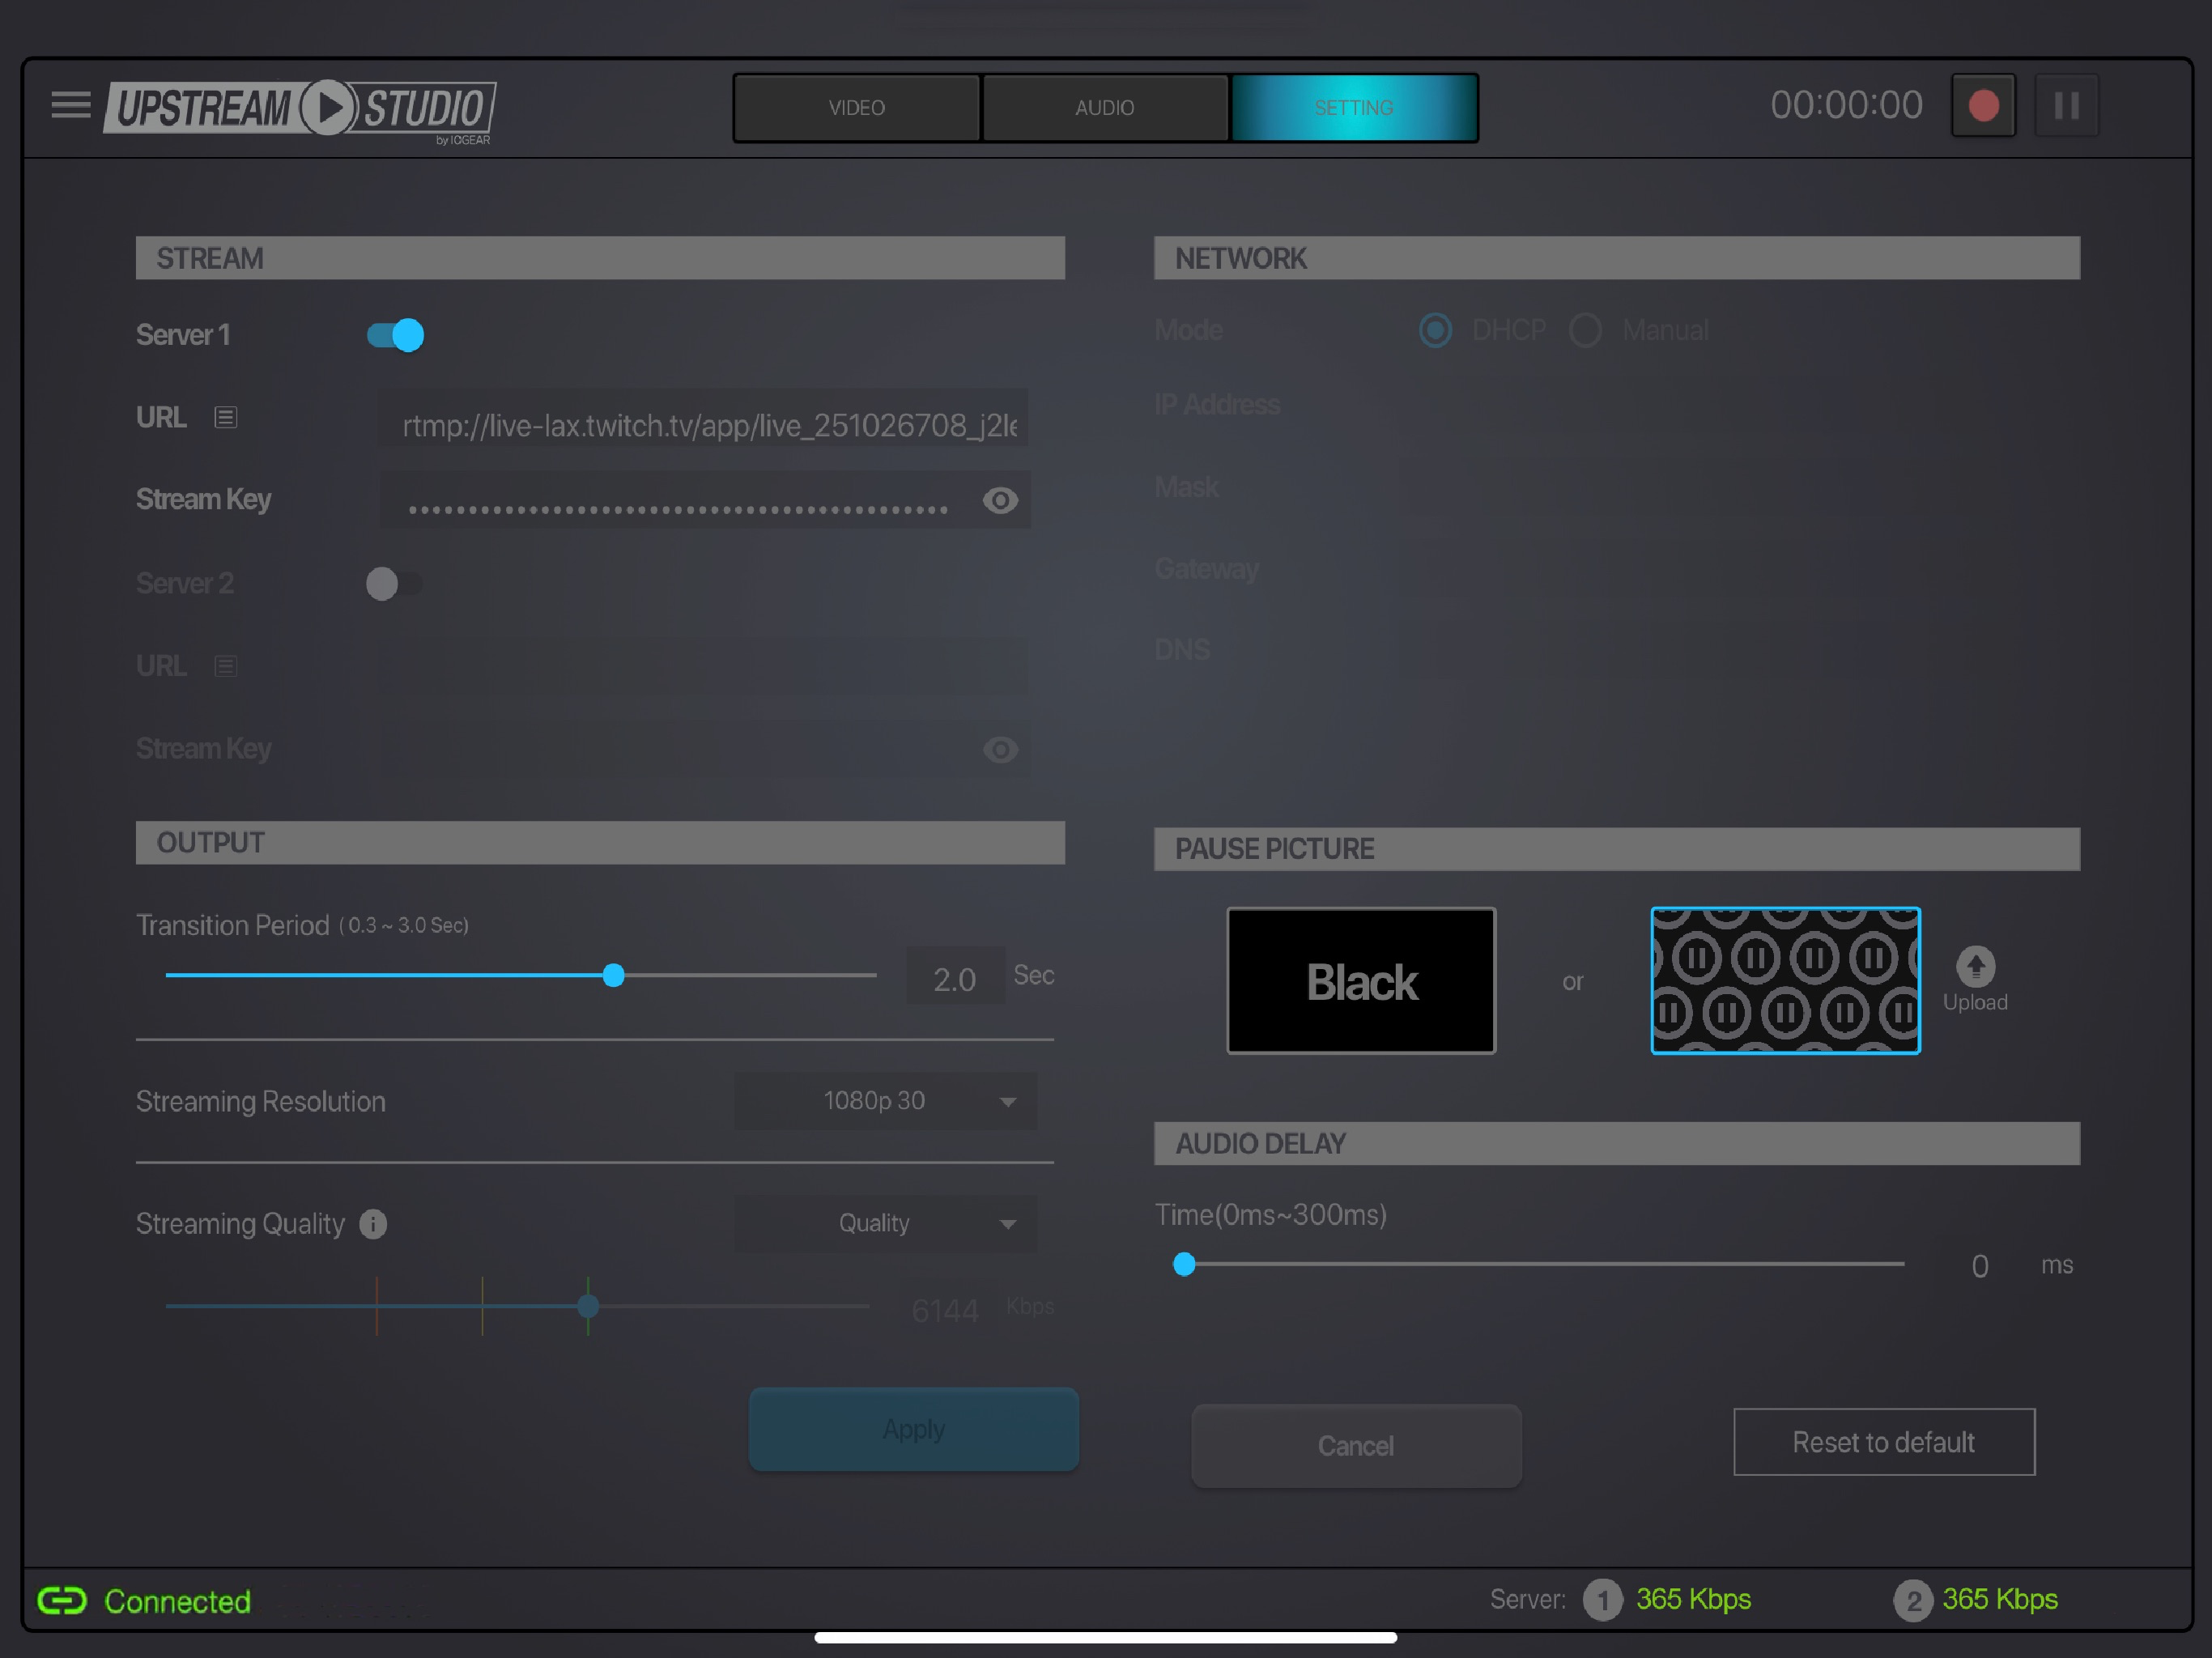Start recording with the red record button

[x=1983, y=106]
